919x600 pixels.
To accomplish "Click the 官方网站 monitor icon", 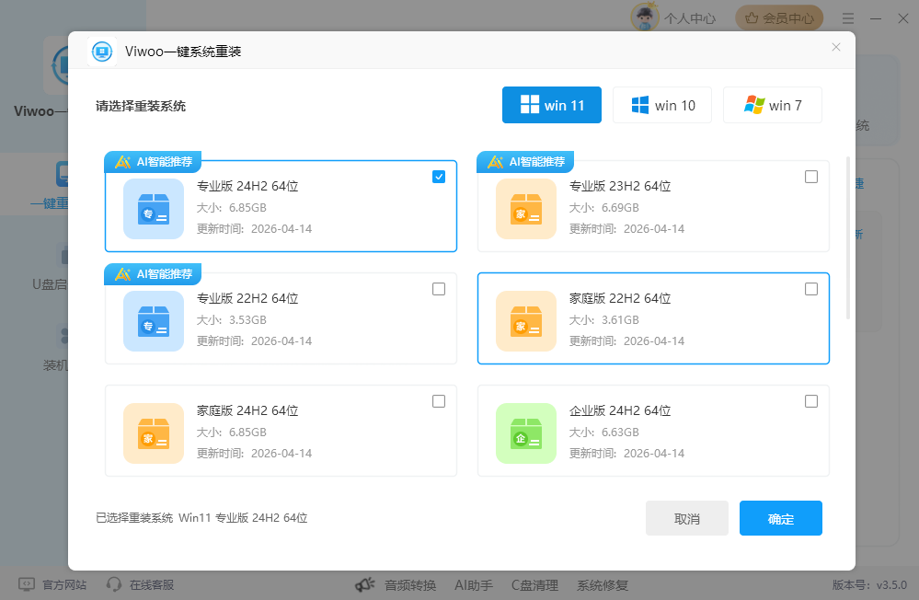I will 27,584.
